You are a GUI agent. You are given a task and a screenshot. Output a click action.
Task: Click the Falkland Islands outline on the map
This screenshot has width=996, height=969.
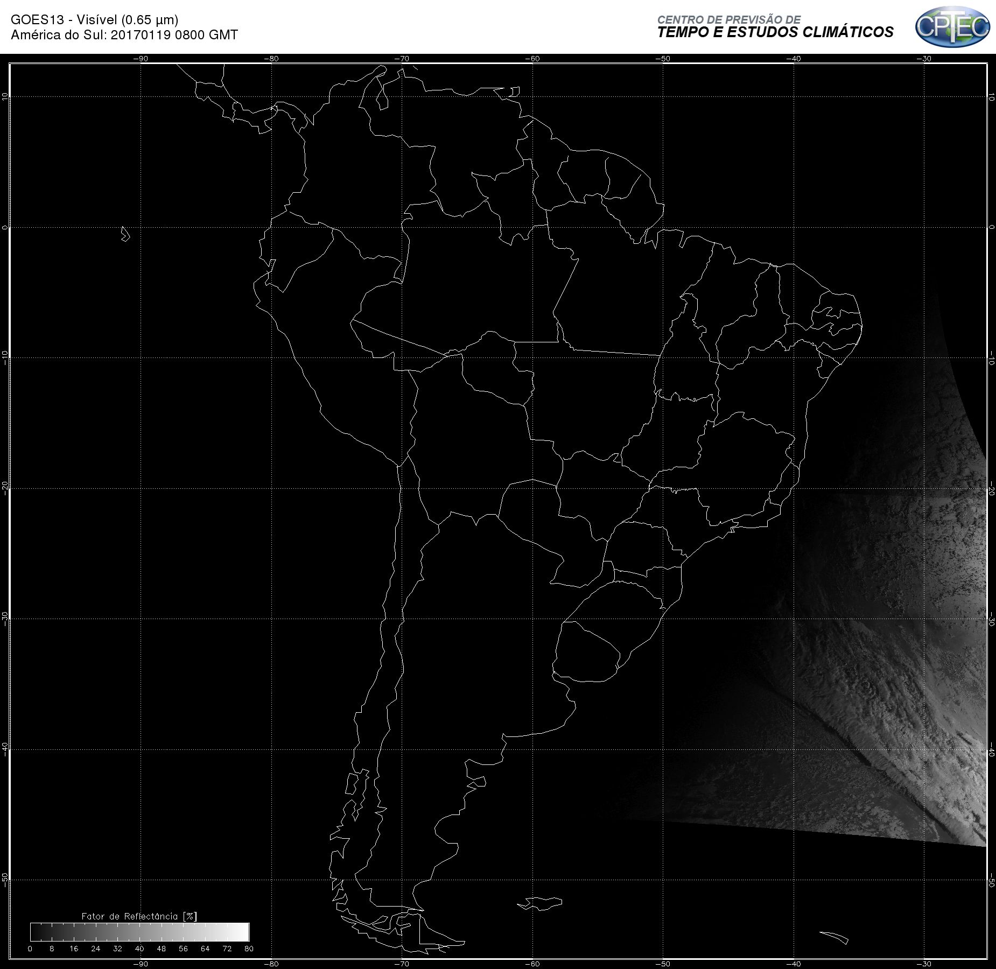pos(540,903)
